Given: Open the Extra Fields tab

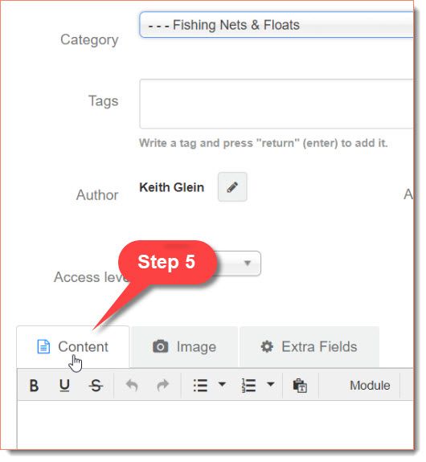Looking at the screenshot, I should click(x=309, y=347).
